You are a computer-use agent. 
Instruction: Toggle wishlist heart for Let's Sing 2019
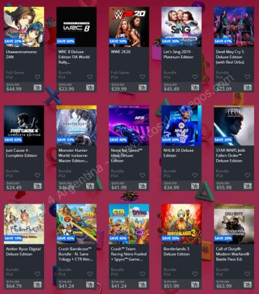click(x=195, y=77)
